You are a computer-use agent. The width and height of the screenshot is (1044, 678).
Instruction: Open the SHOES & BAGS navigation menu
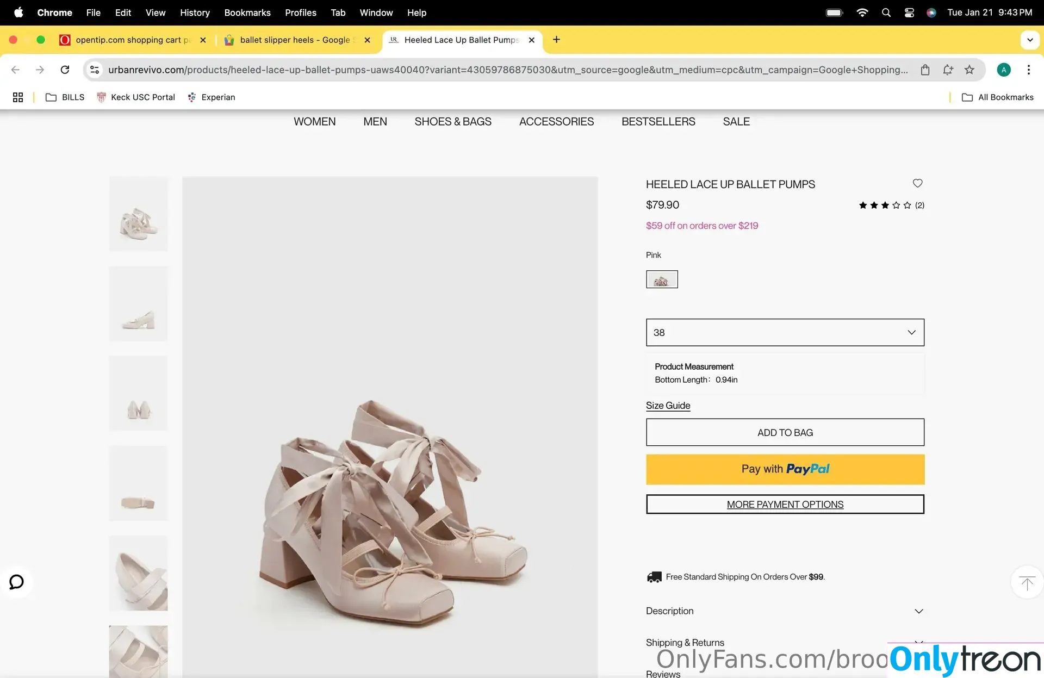click(453, 122)
